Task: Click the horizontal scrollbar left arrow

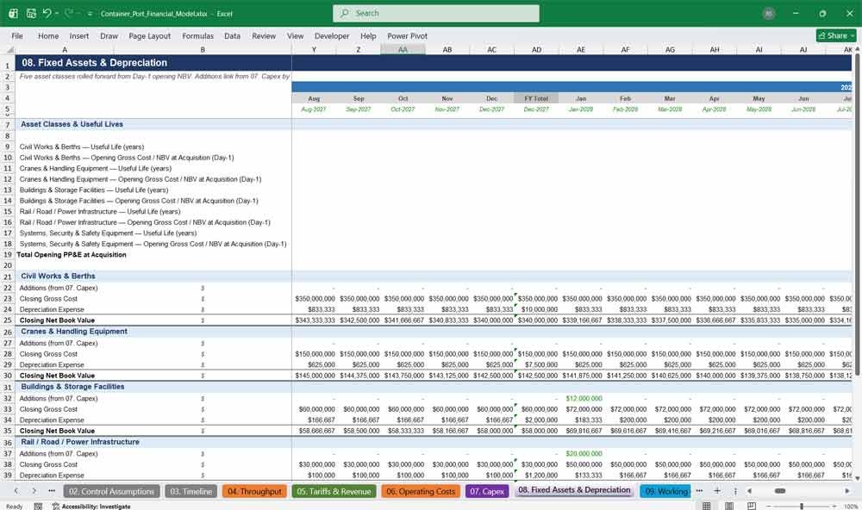Action: pyautogui.click(x=749, y=491)
